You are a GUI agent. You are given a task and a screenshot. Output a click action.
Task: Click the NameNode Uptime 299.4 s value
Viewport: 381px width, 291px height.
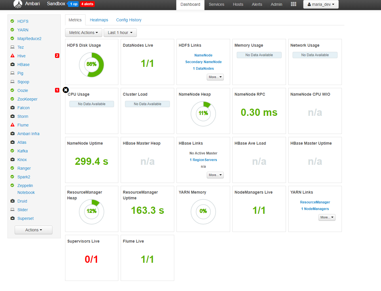click(92, 161)
